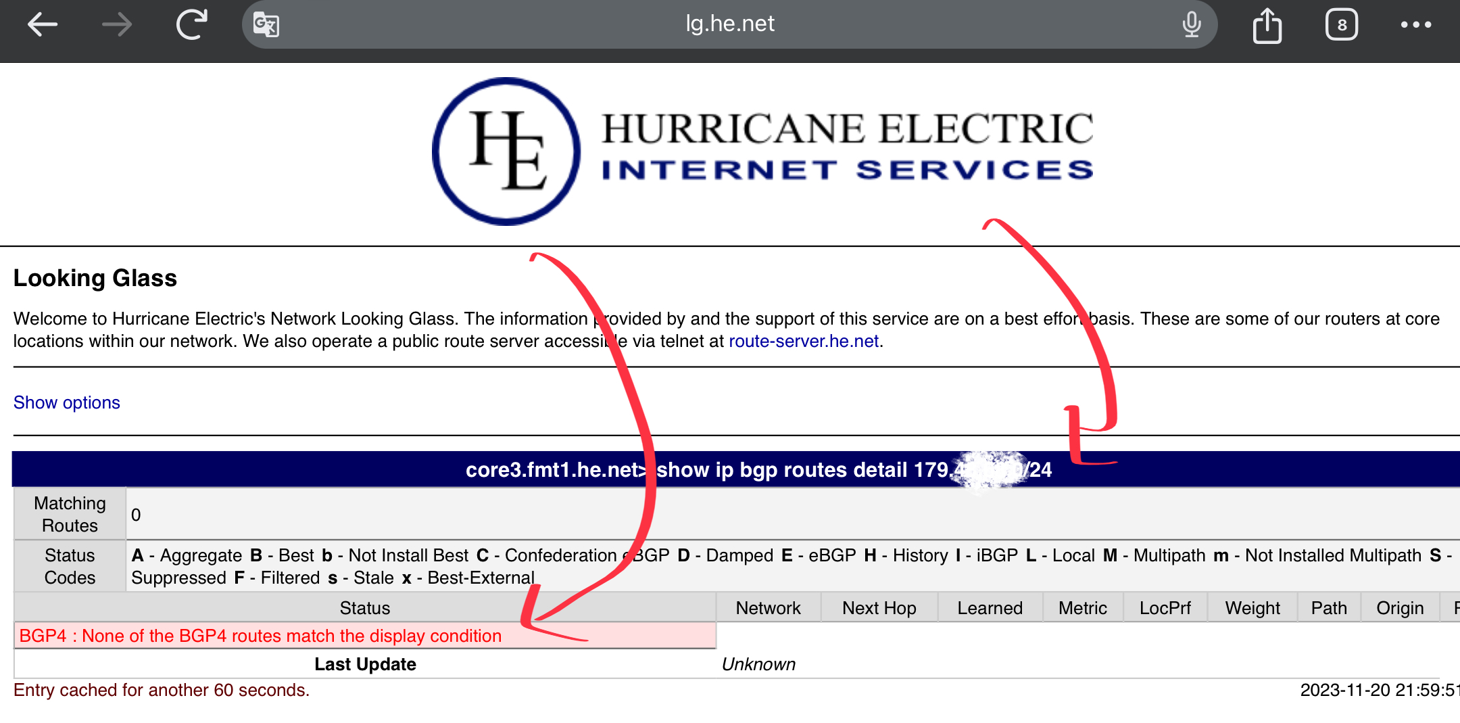Select the core3.fmt1.he.net command header
This screenshot has width=1460, height=723.
(735, 469)
